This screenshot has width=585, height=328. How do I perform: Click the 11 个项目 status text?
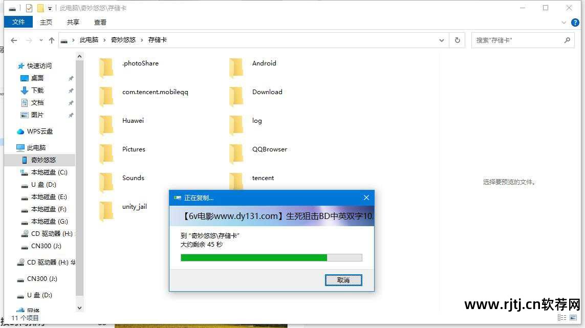[25, 318]
